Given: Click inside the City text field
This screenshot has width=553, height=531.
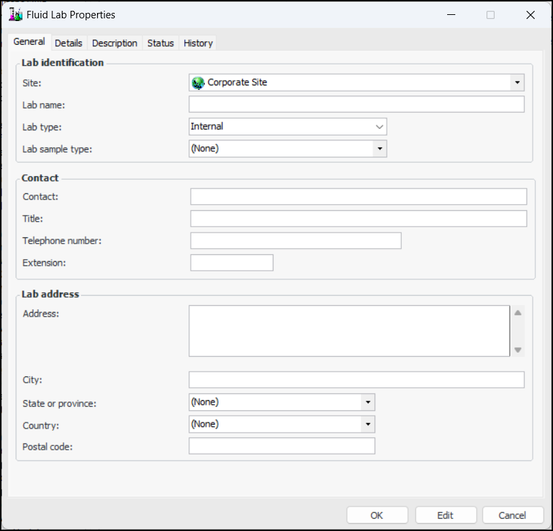Looking at the screenshot, I should tap(356, 380).
